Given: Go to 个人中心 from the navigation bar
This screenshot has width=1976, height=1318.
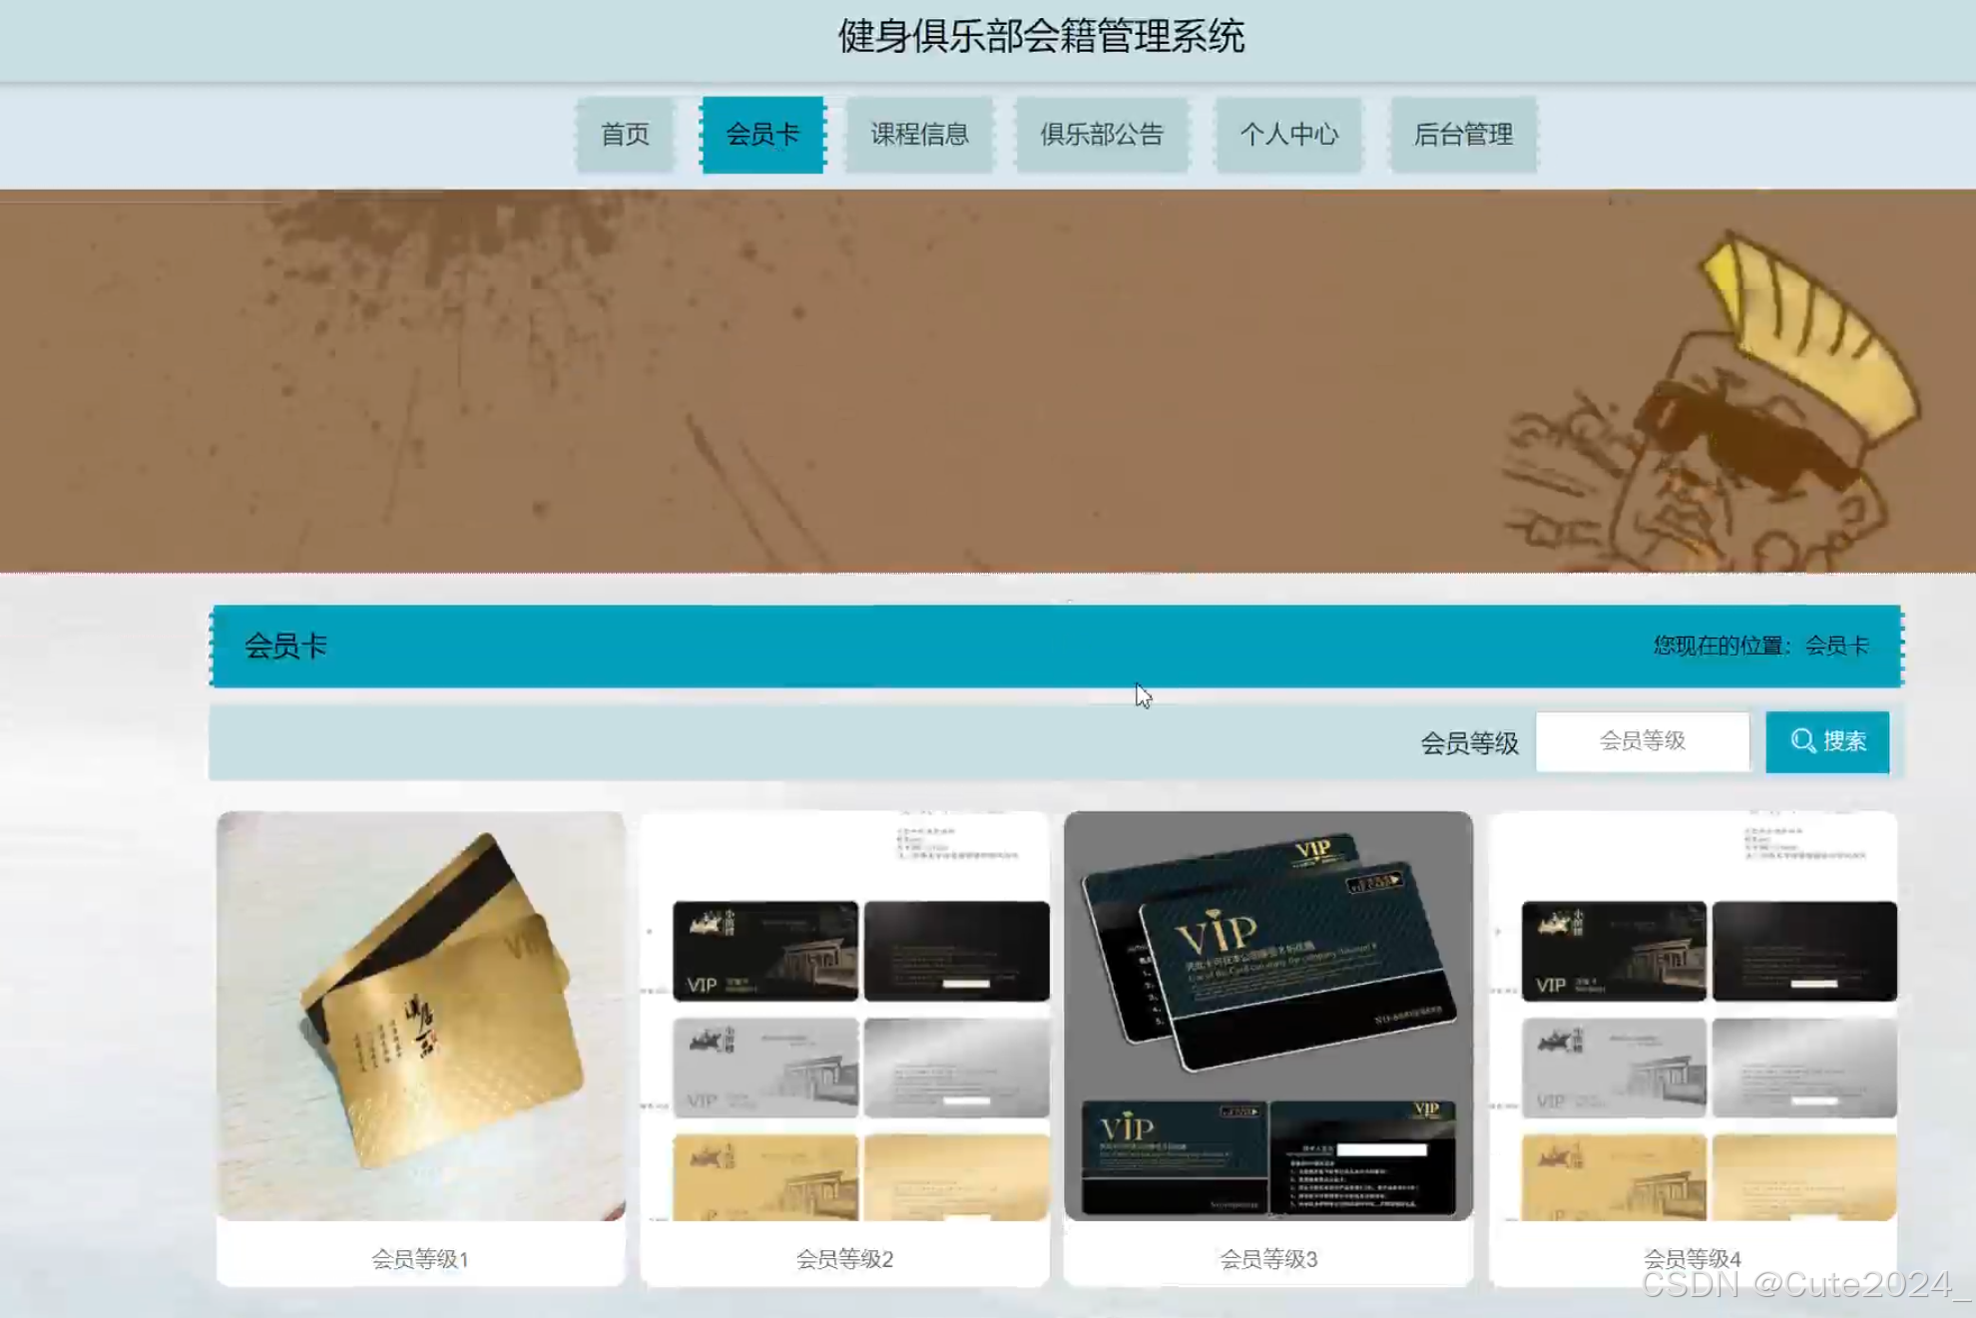Looking at the screenshot, I should [x=1290, y=135].
